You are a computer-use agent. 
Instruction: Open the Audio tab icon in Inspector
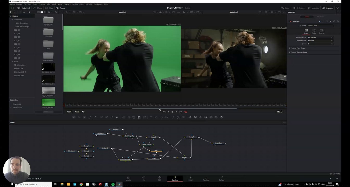pos(314,31)
